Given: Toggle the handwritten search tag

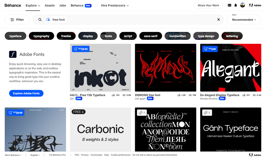Looking at the screenshot, I should point(177,36).
